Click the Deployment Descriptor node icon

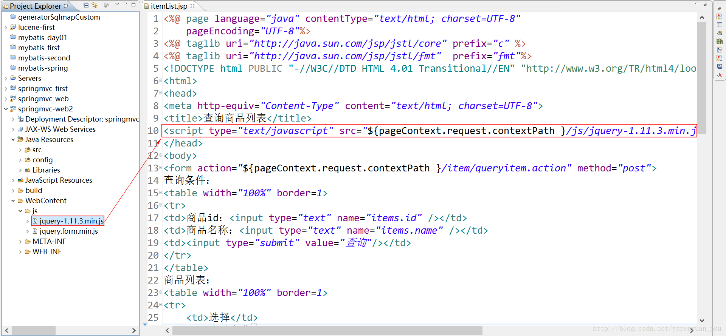tap(20, 119)
